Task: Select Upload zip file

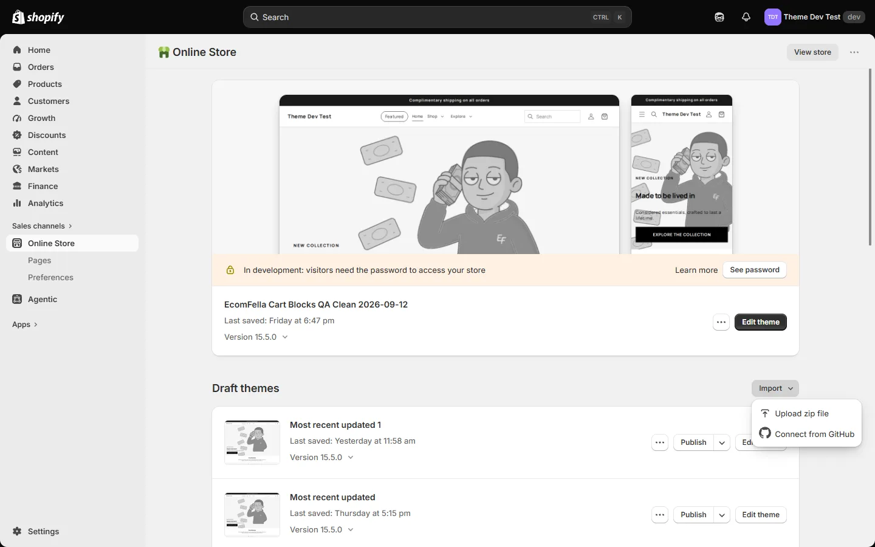Action: pos(806,413)
